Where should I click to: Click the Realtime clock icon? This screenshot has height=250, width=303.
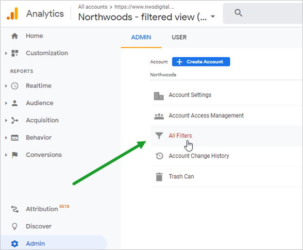pyautogui.click(x=15, y=86)
